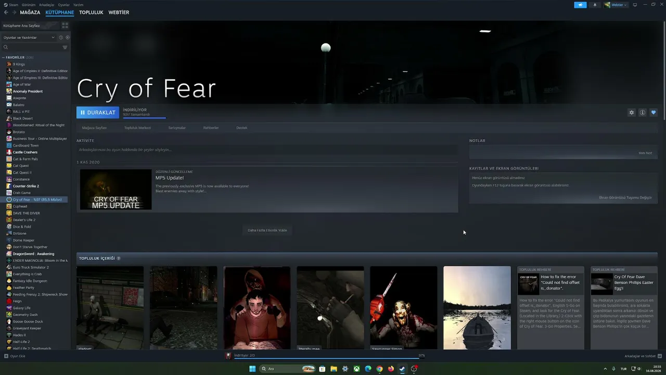This screenshot has width=666, height=375.
Task: Open the MP5 Update thumbnail
Action: tap(116, 190)
